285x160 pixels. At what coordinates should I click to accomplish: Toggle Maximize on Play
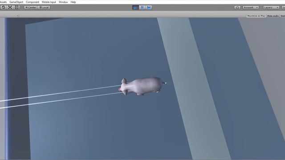256,16
